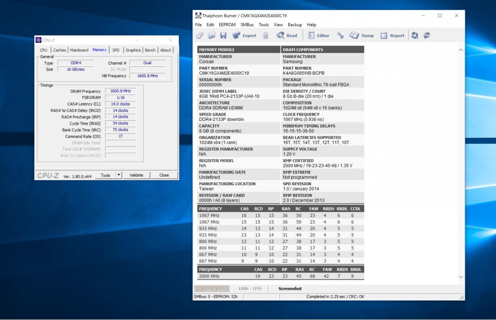Image resolution: width=496 pixels, height=320 pixels.
Task: Click the wrench tool icon
Action: click(x=340, y=36)
